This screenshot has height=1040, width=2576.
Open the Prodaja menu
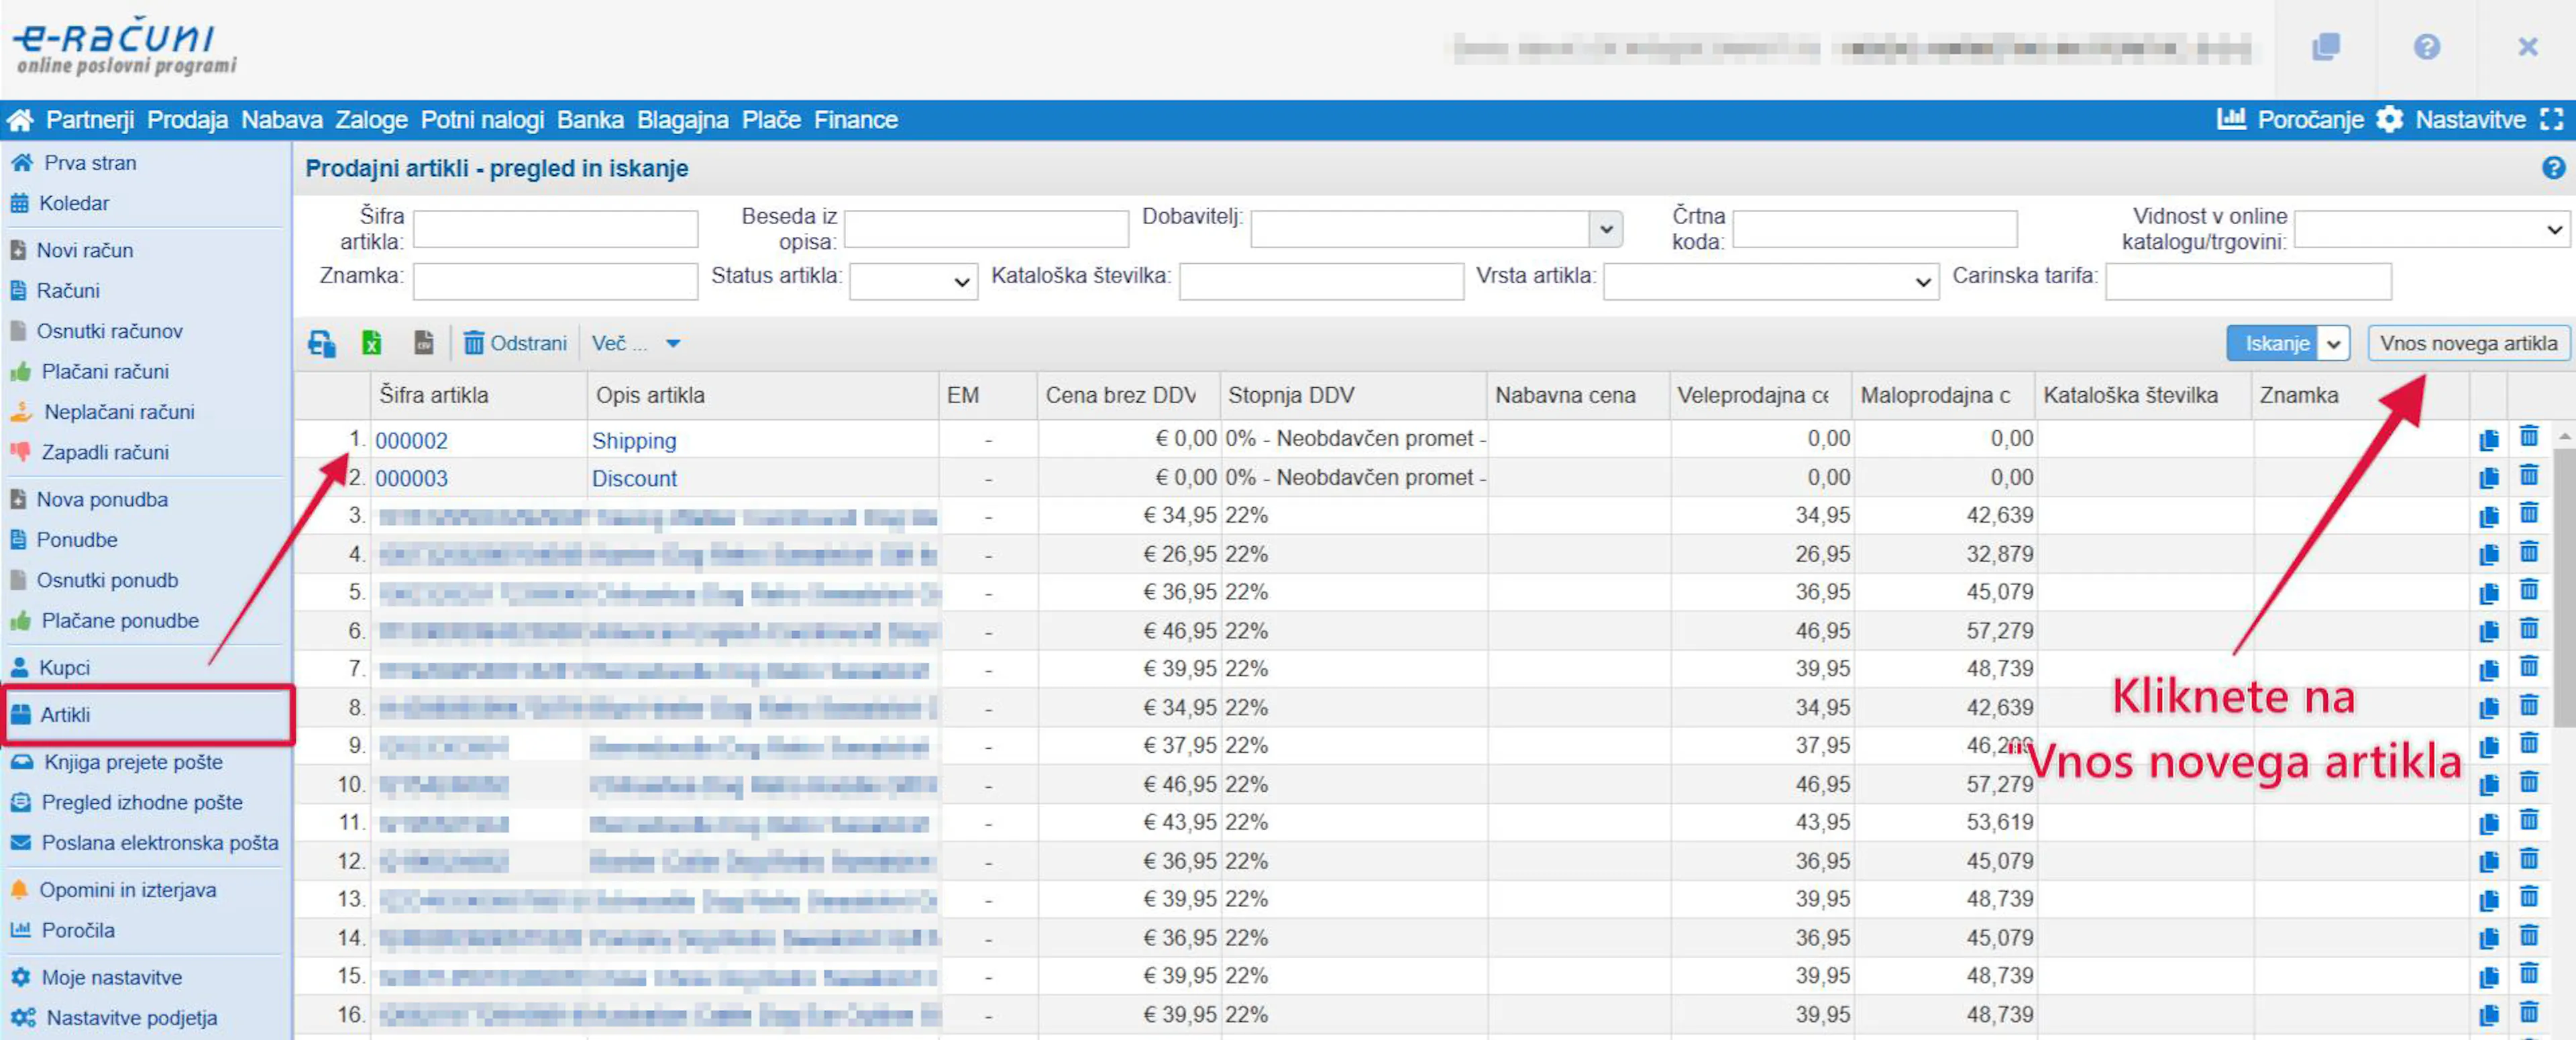(187, 120)
